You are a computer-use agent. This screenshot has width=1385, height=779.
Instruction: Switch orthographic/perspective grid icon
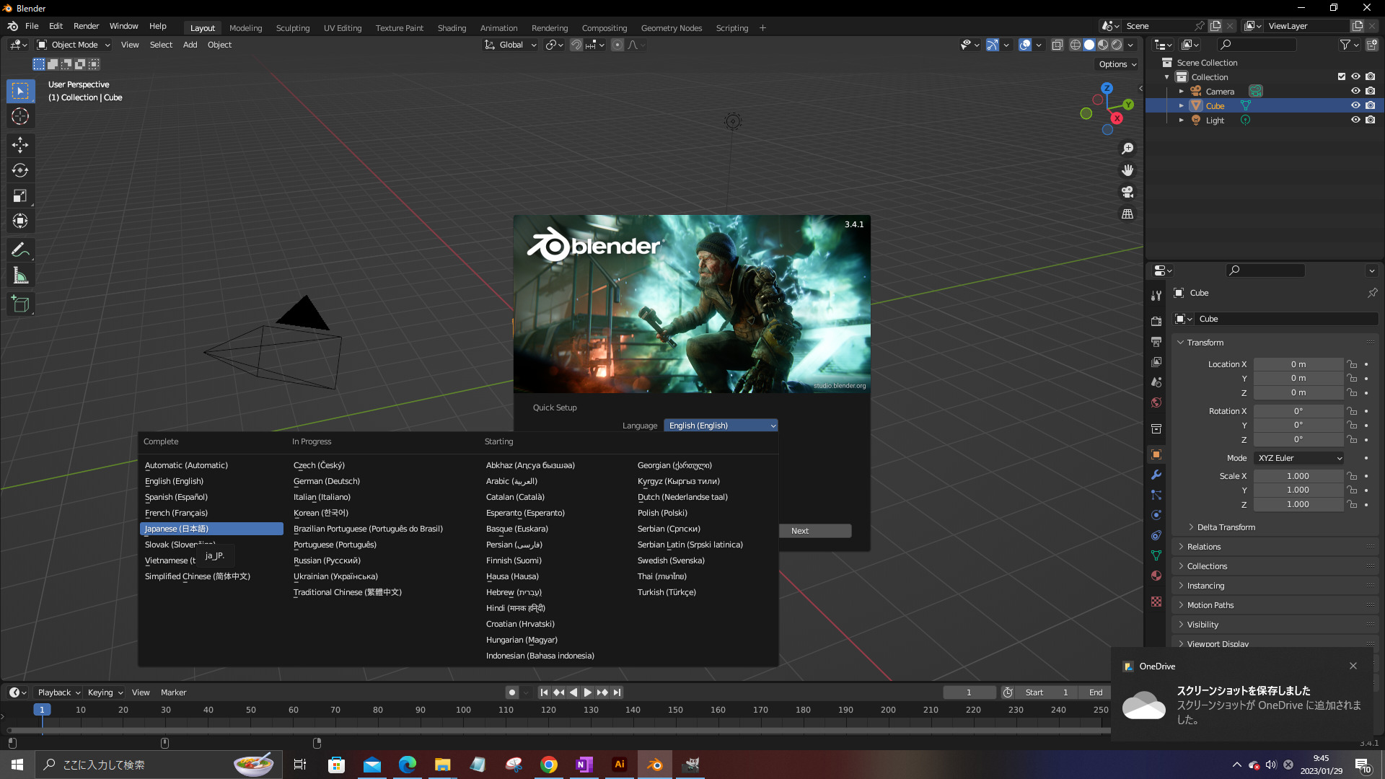(x=1127, y=214)
